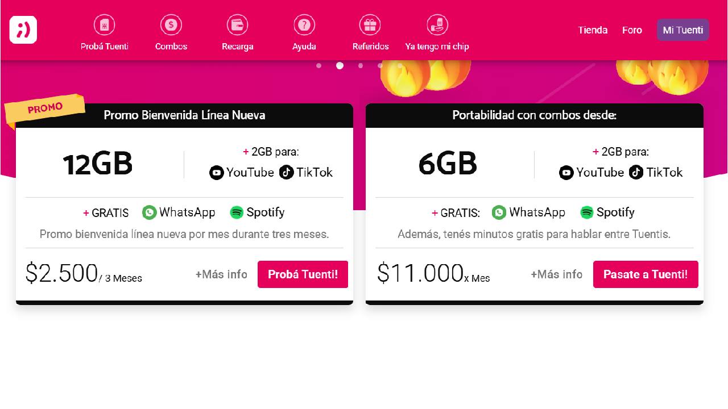Click the Spotify icon in 6GB card
Viewport: 728px width, 409px height.
(x=587, y=212)
